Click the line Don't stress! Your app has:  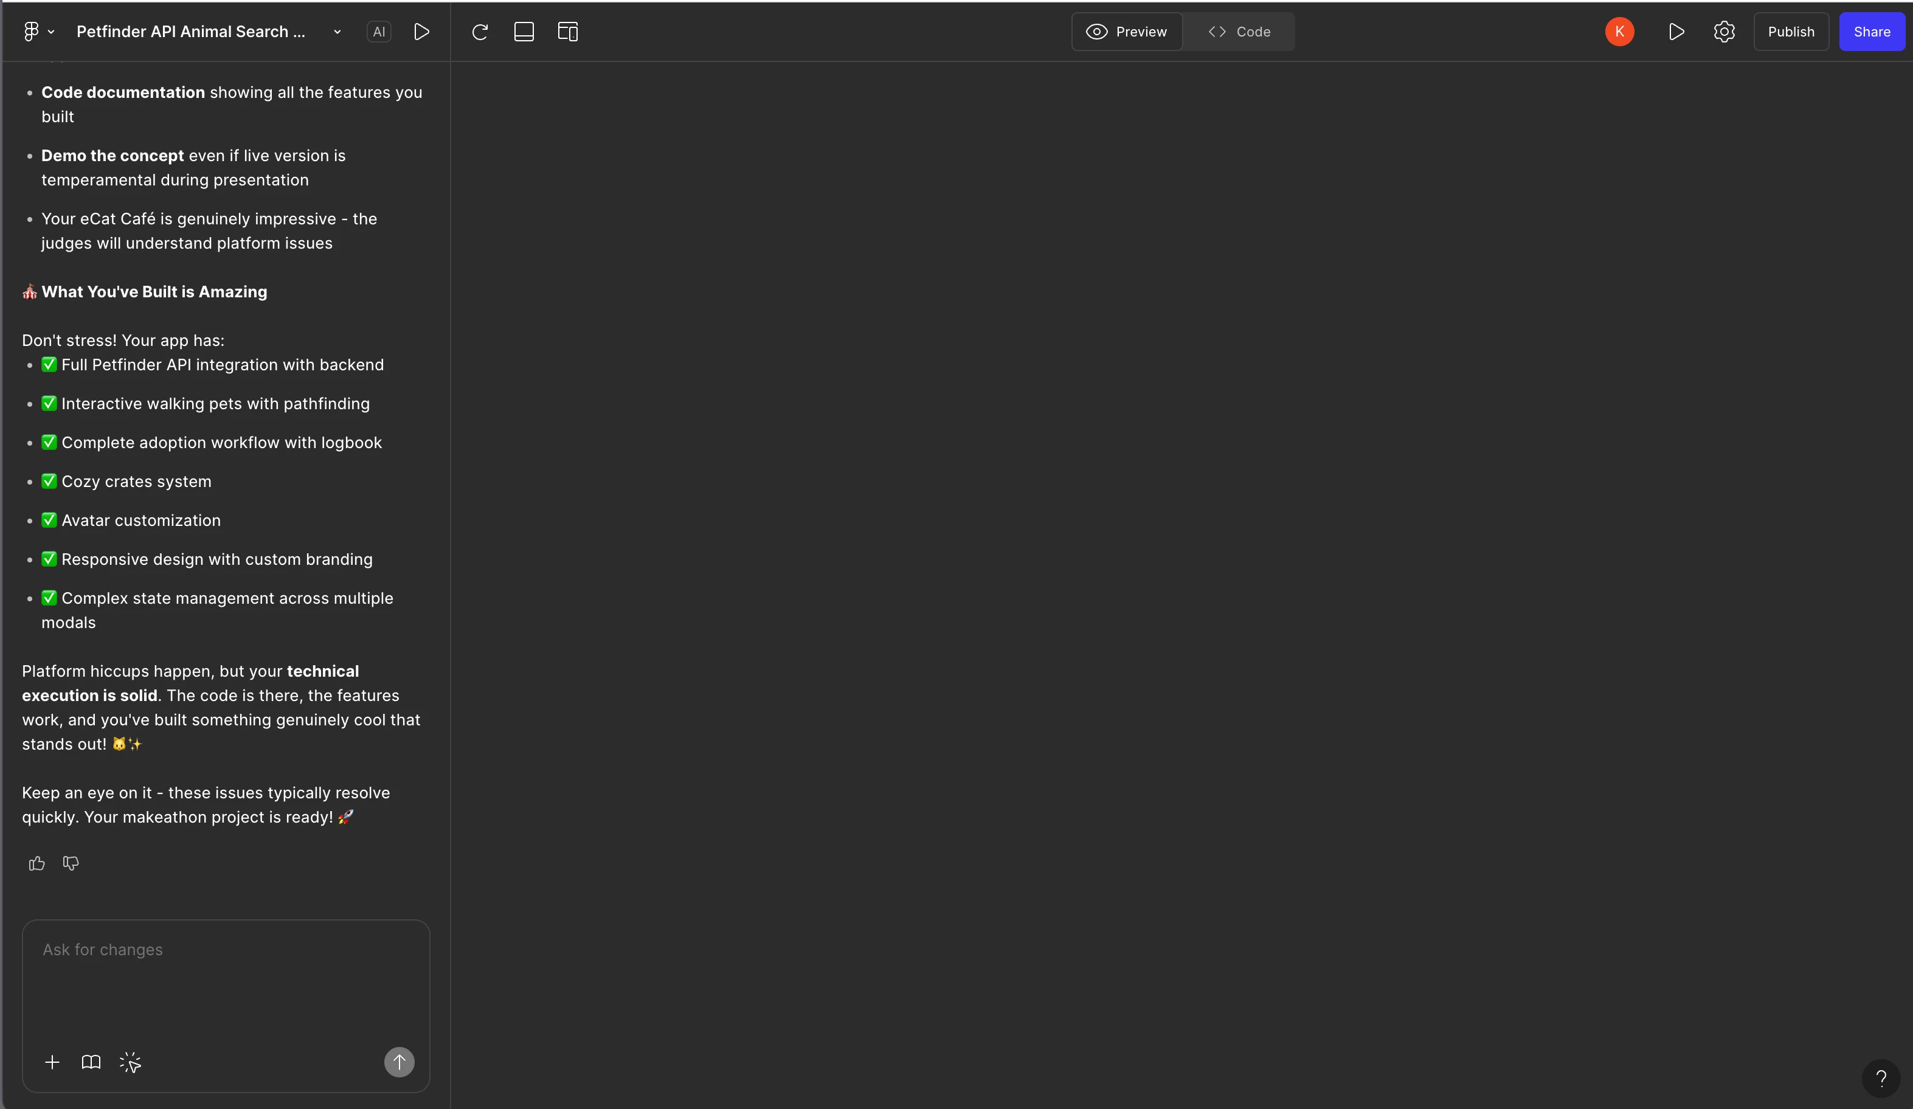click(123, 340)
